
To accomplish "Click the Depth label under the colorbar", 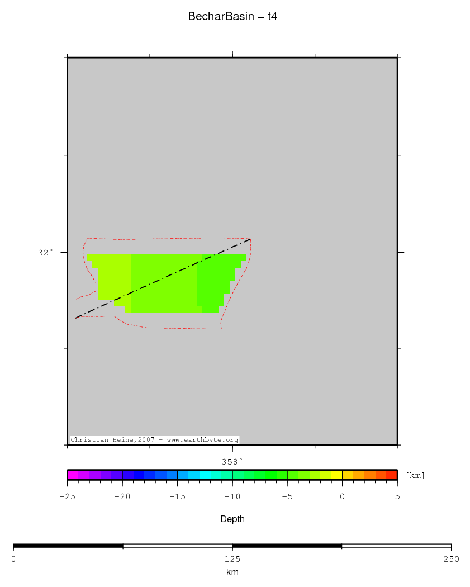I will (232, 519).
